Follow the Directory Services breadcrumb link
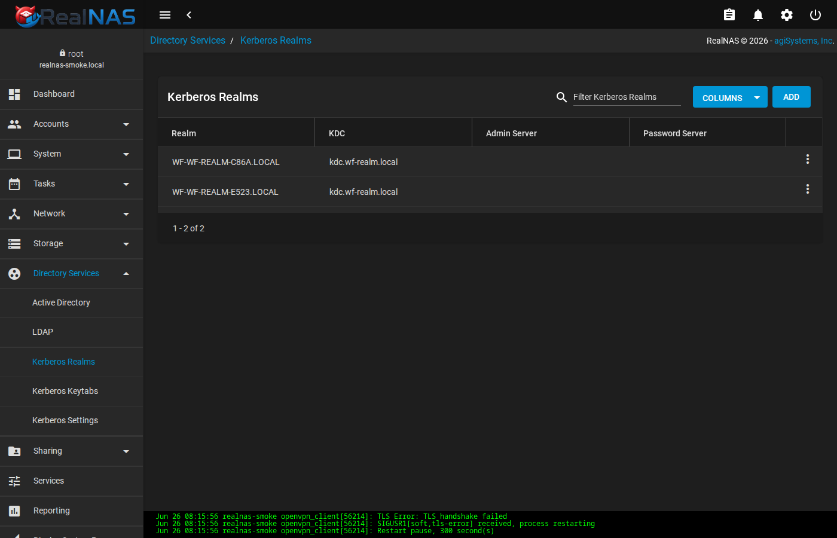The width and height of the screenshot is (837, 538). [x=188, y=40]
